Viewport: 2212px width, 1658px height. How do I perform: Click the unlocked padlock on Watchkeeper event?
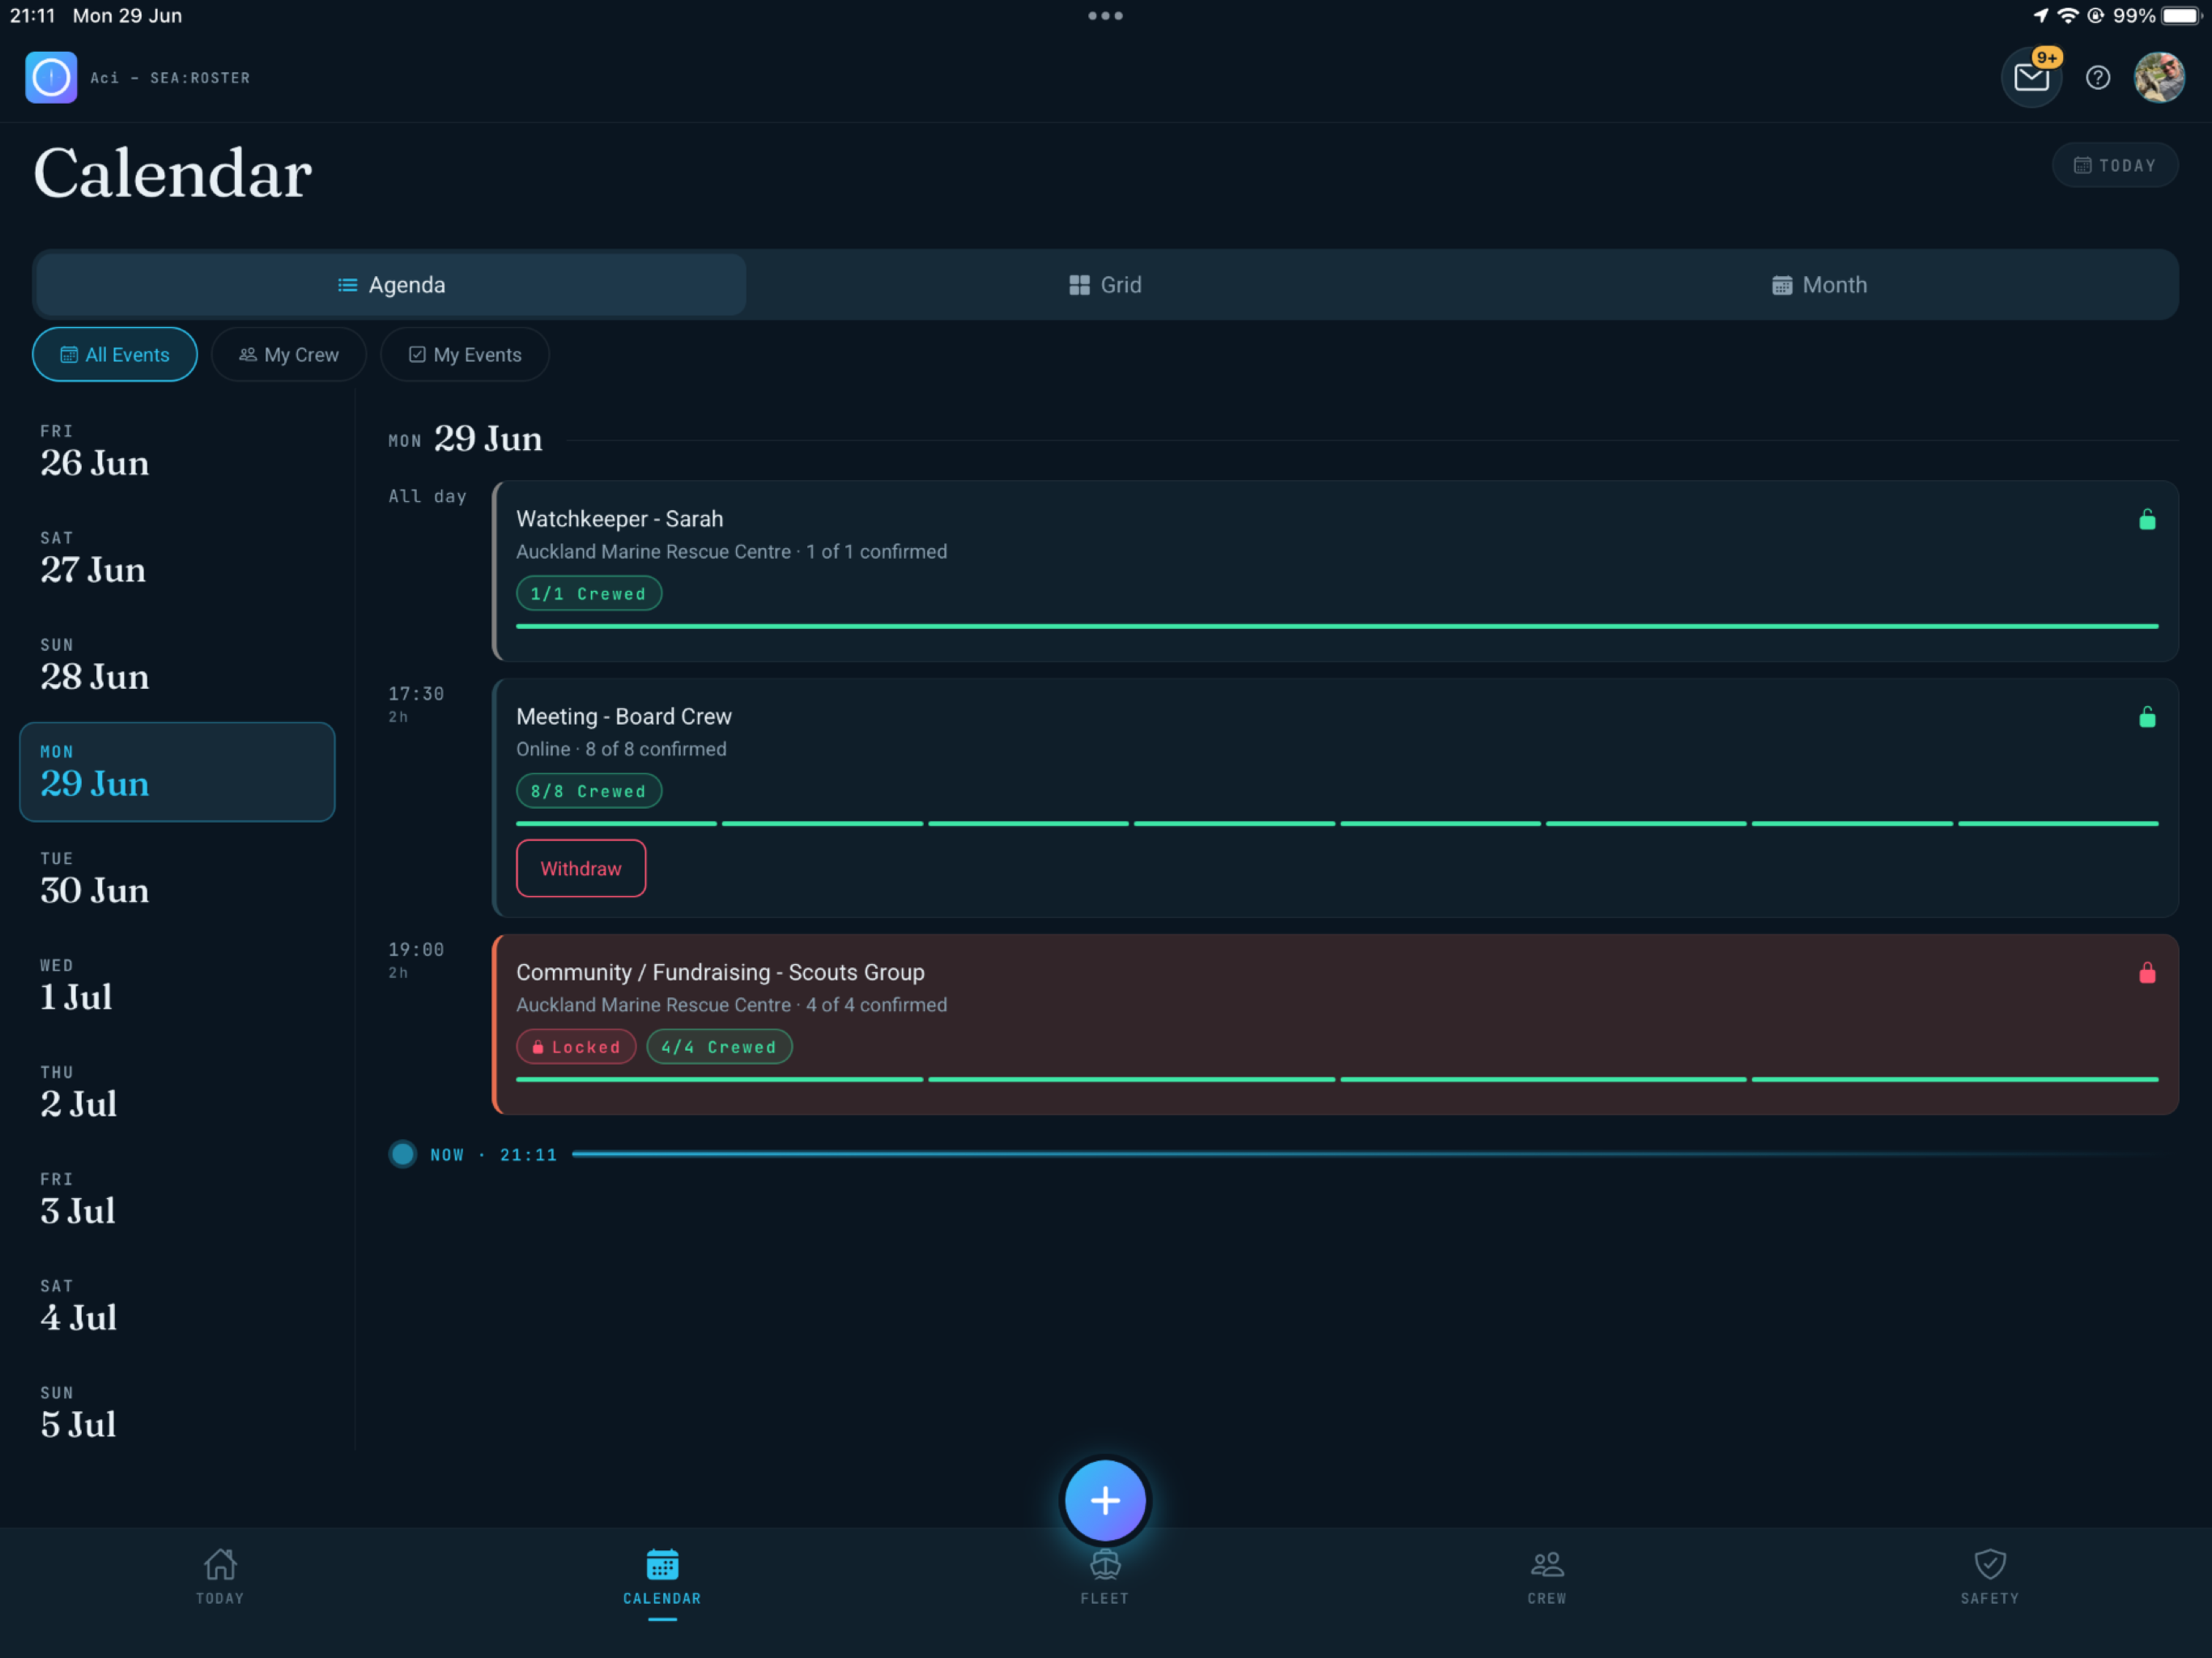coord(2147,519)
